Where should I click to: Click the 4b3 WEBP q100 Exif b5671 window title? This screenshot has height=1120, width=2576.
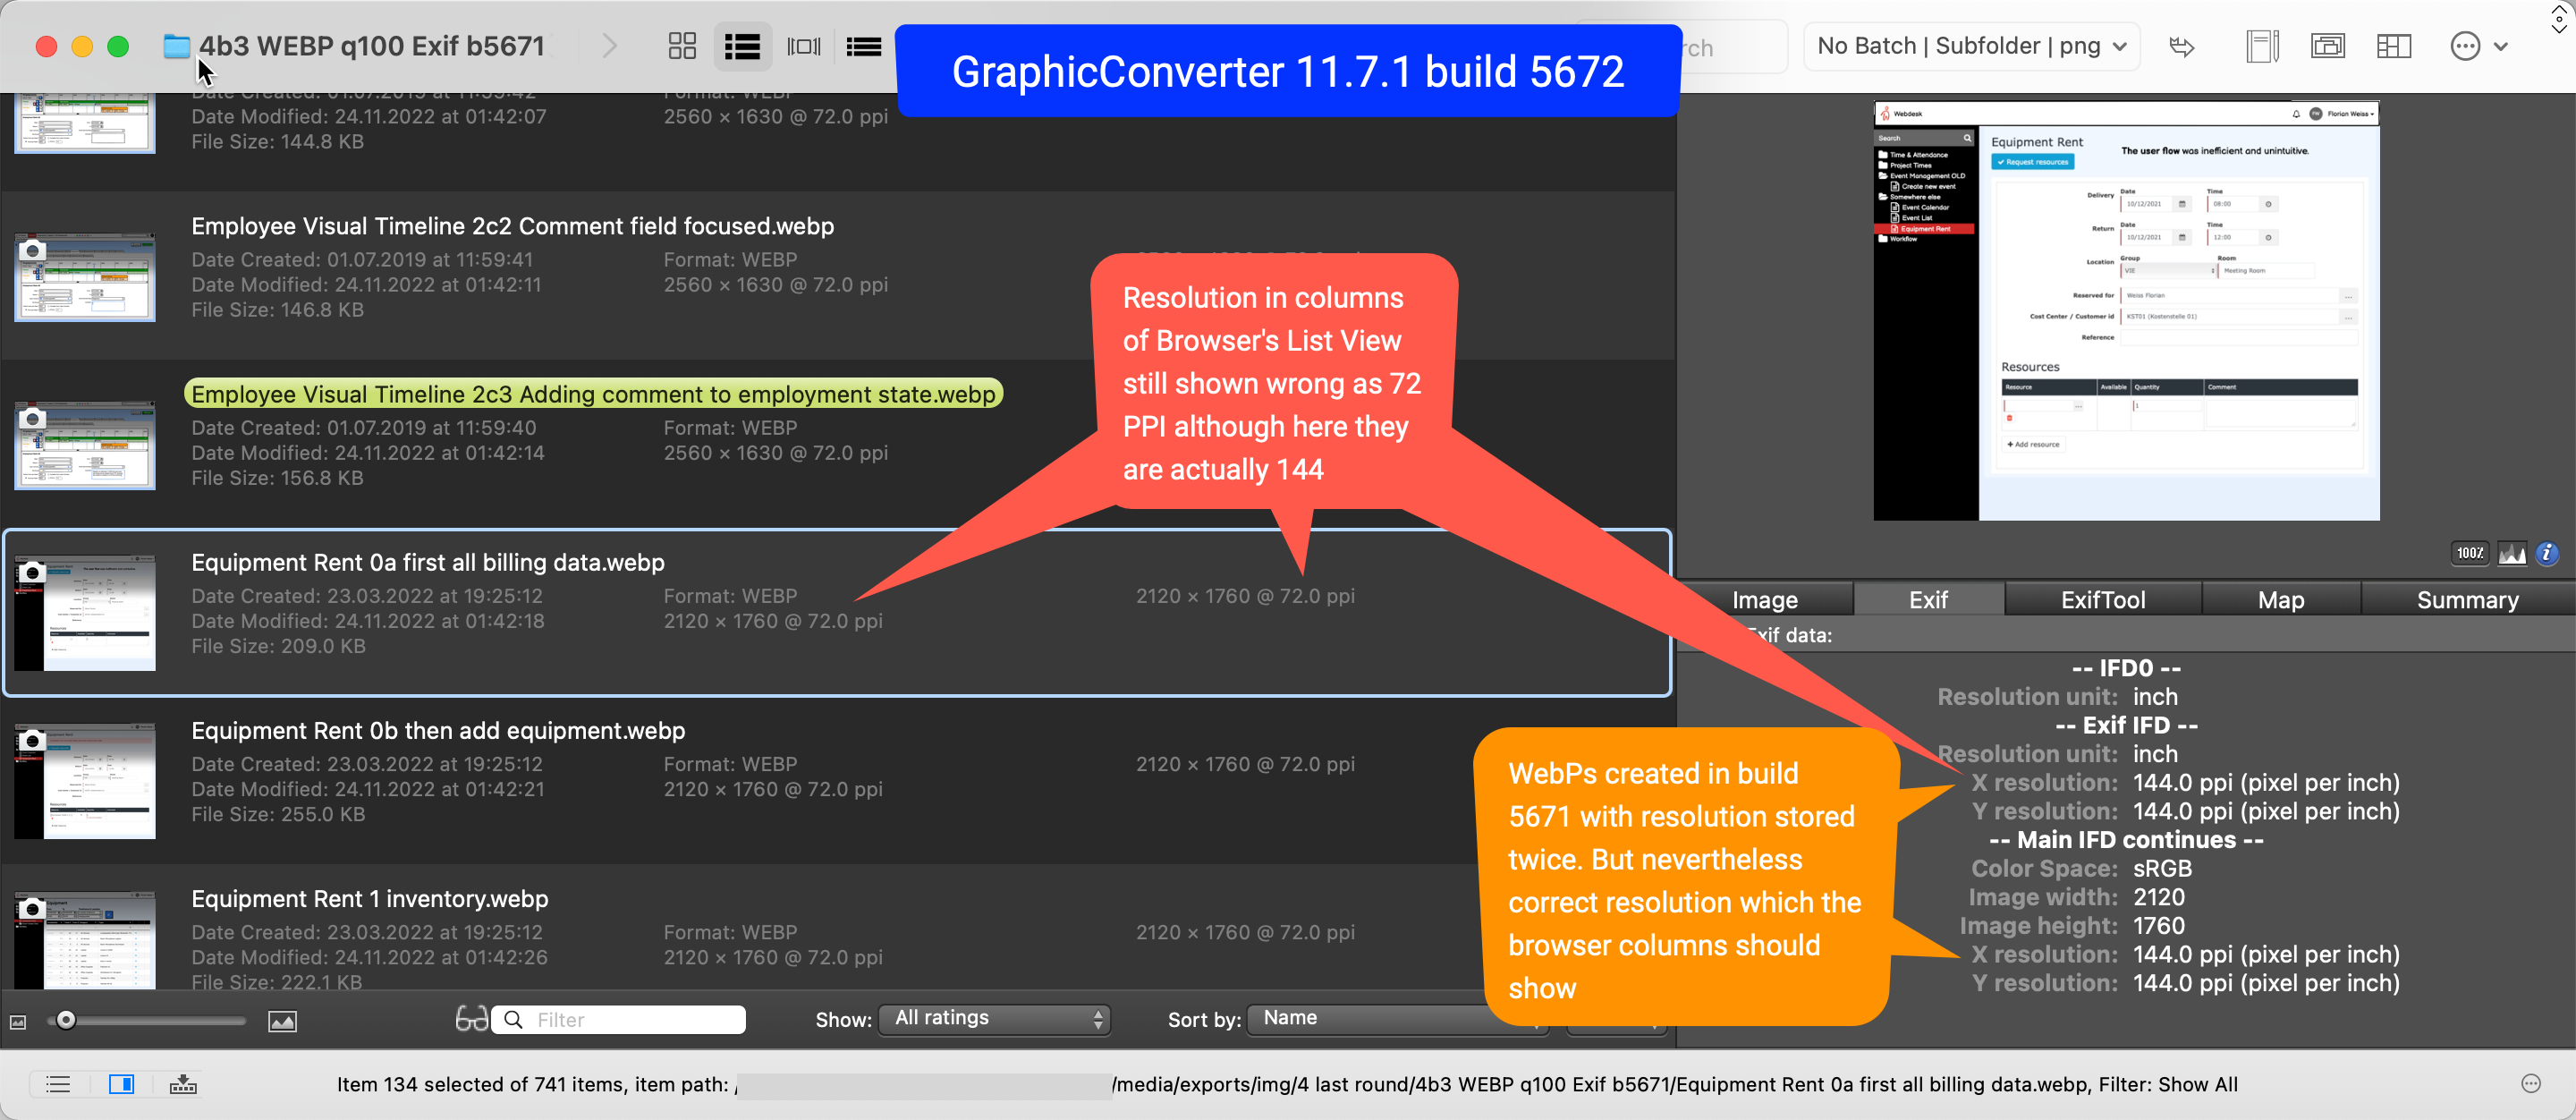tap(372, 46)
